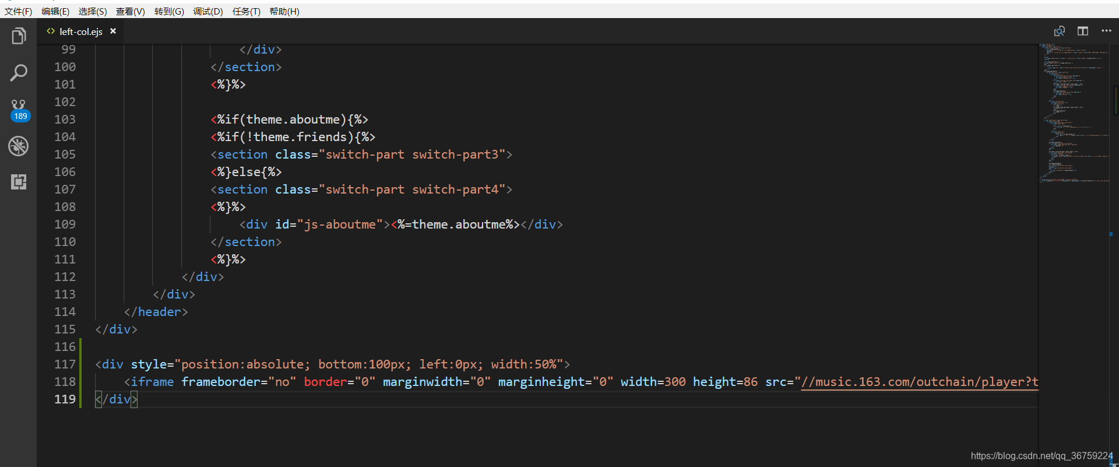The image size is (1119, 467).
Task: Click line number 103 in gutter
Action: click(x=65, y=120)
